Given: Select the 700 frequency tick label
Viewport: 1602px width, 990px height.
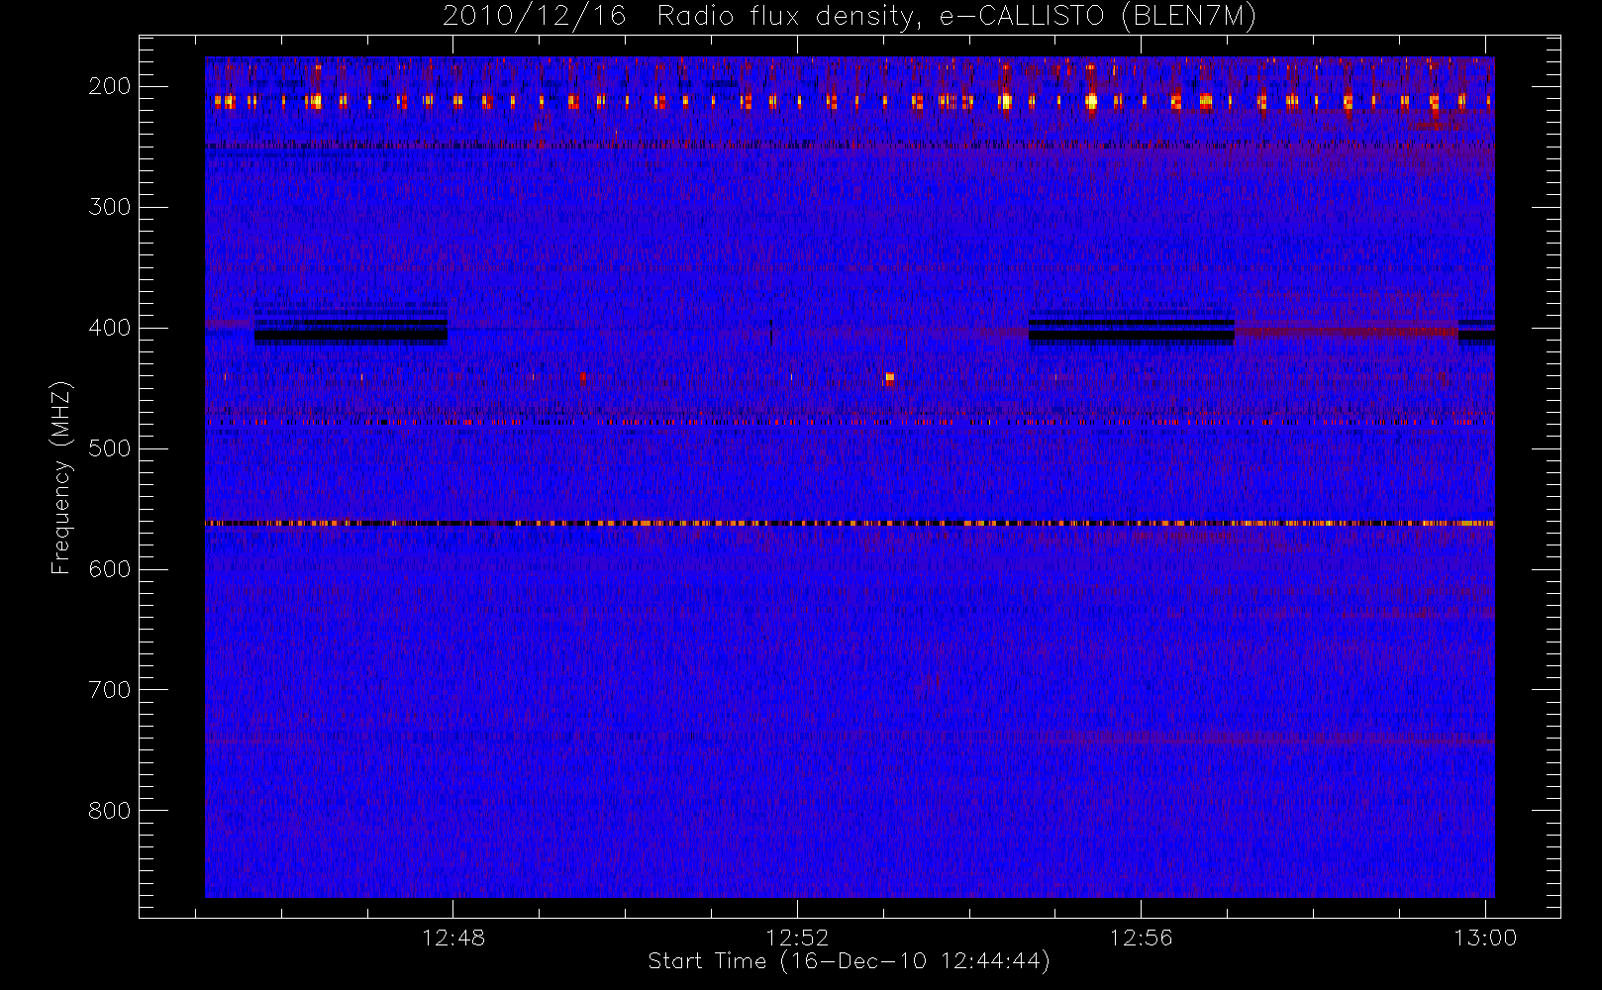Looking at the screenshot, I should [110, 690].
